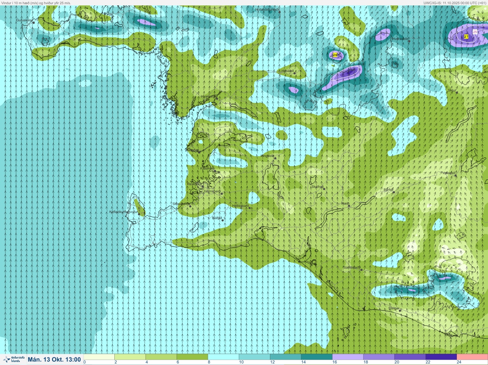Image resolution: width=488 pixels, height=365 pixels.
Task: Click the map title text about Vindur í 10 m hæð
Action: (36, 3)
